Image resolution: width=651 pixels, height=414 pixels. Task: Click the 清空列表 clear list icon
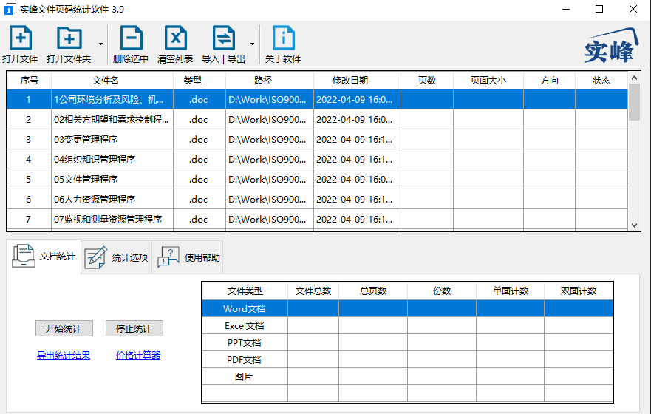[176, 38]
